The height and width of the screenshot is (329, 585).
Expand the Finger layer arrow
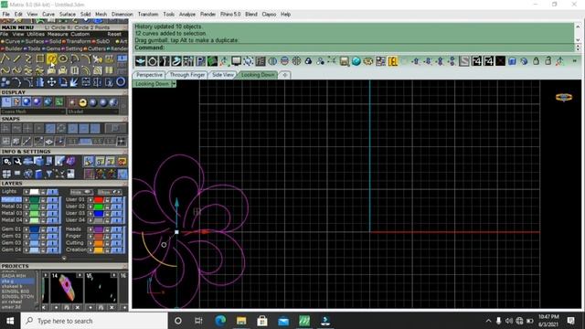(x=90, y=236)
